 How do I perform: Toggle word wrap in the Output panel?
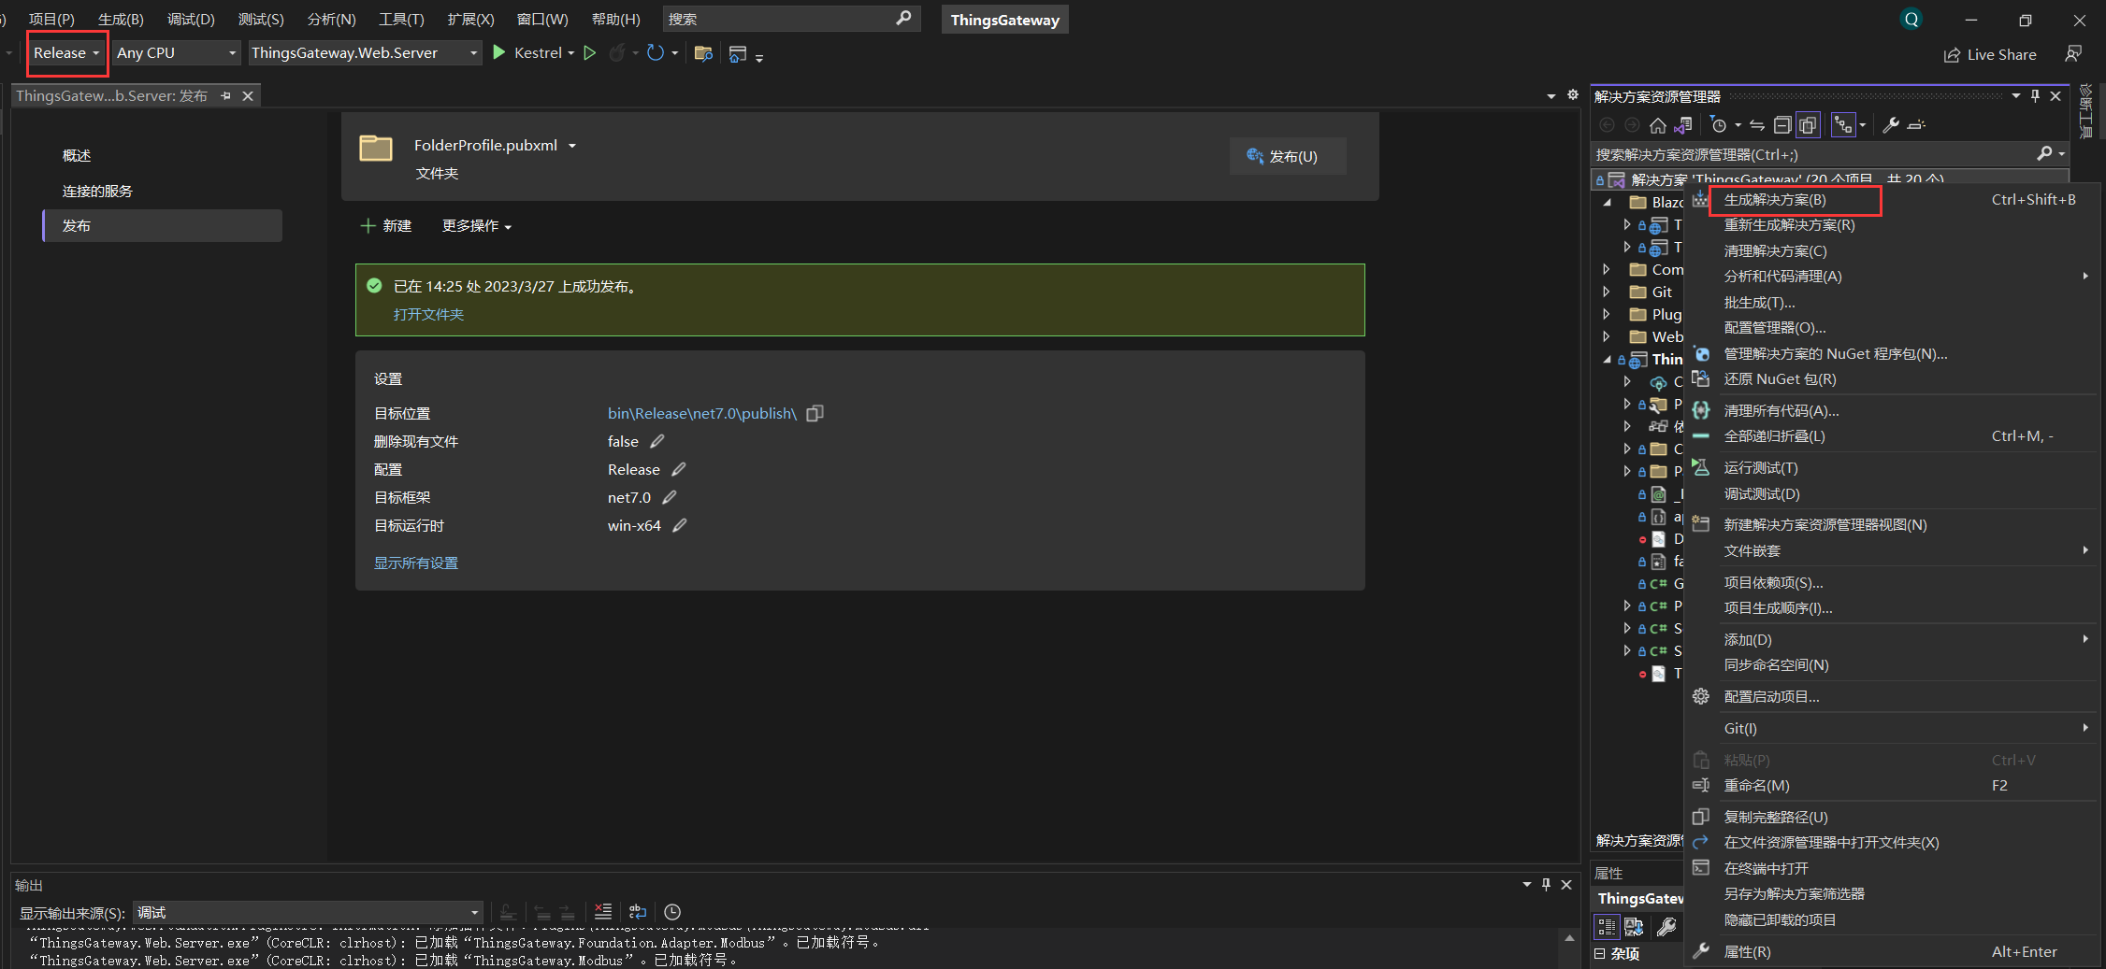(638, 912)
